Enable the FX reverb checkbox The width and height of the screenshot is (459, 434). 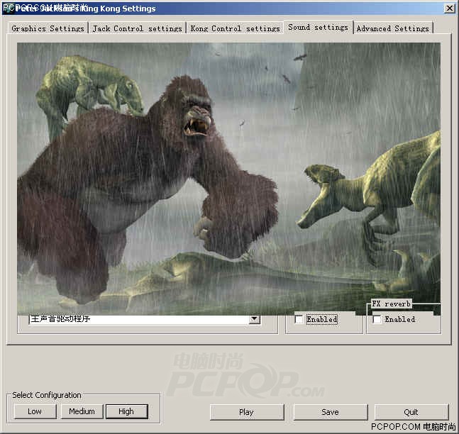pos(377,320)
